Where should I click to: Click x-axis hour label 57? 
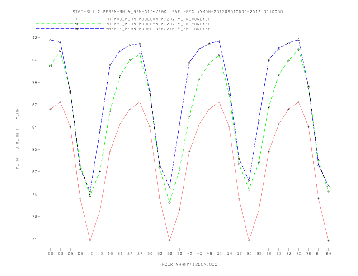(x=239, y=253)
